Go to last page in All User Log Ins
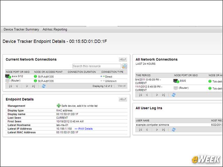 click(163, 129)
